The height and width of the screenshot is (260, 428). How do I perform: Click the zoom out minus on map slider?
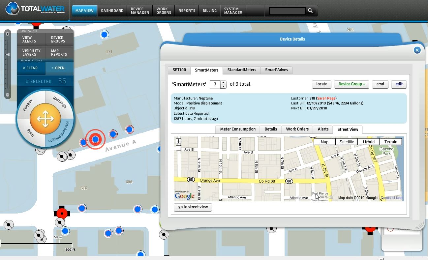pyautogui.click(x=8, y=95)
